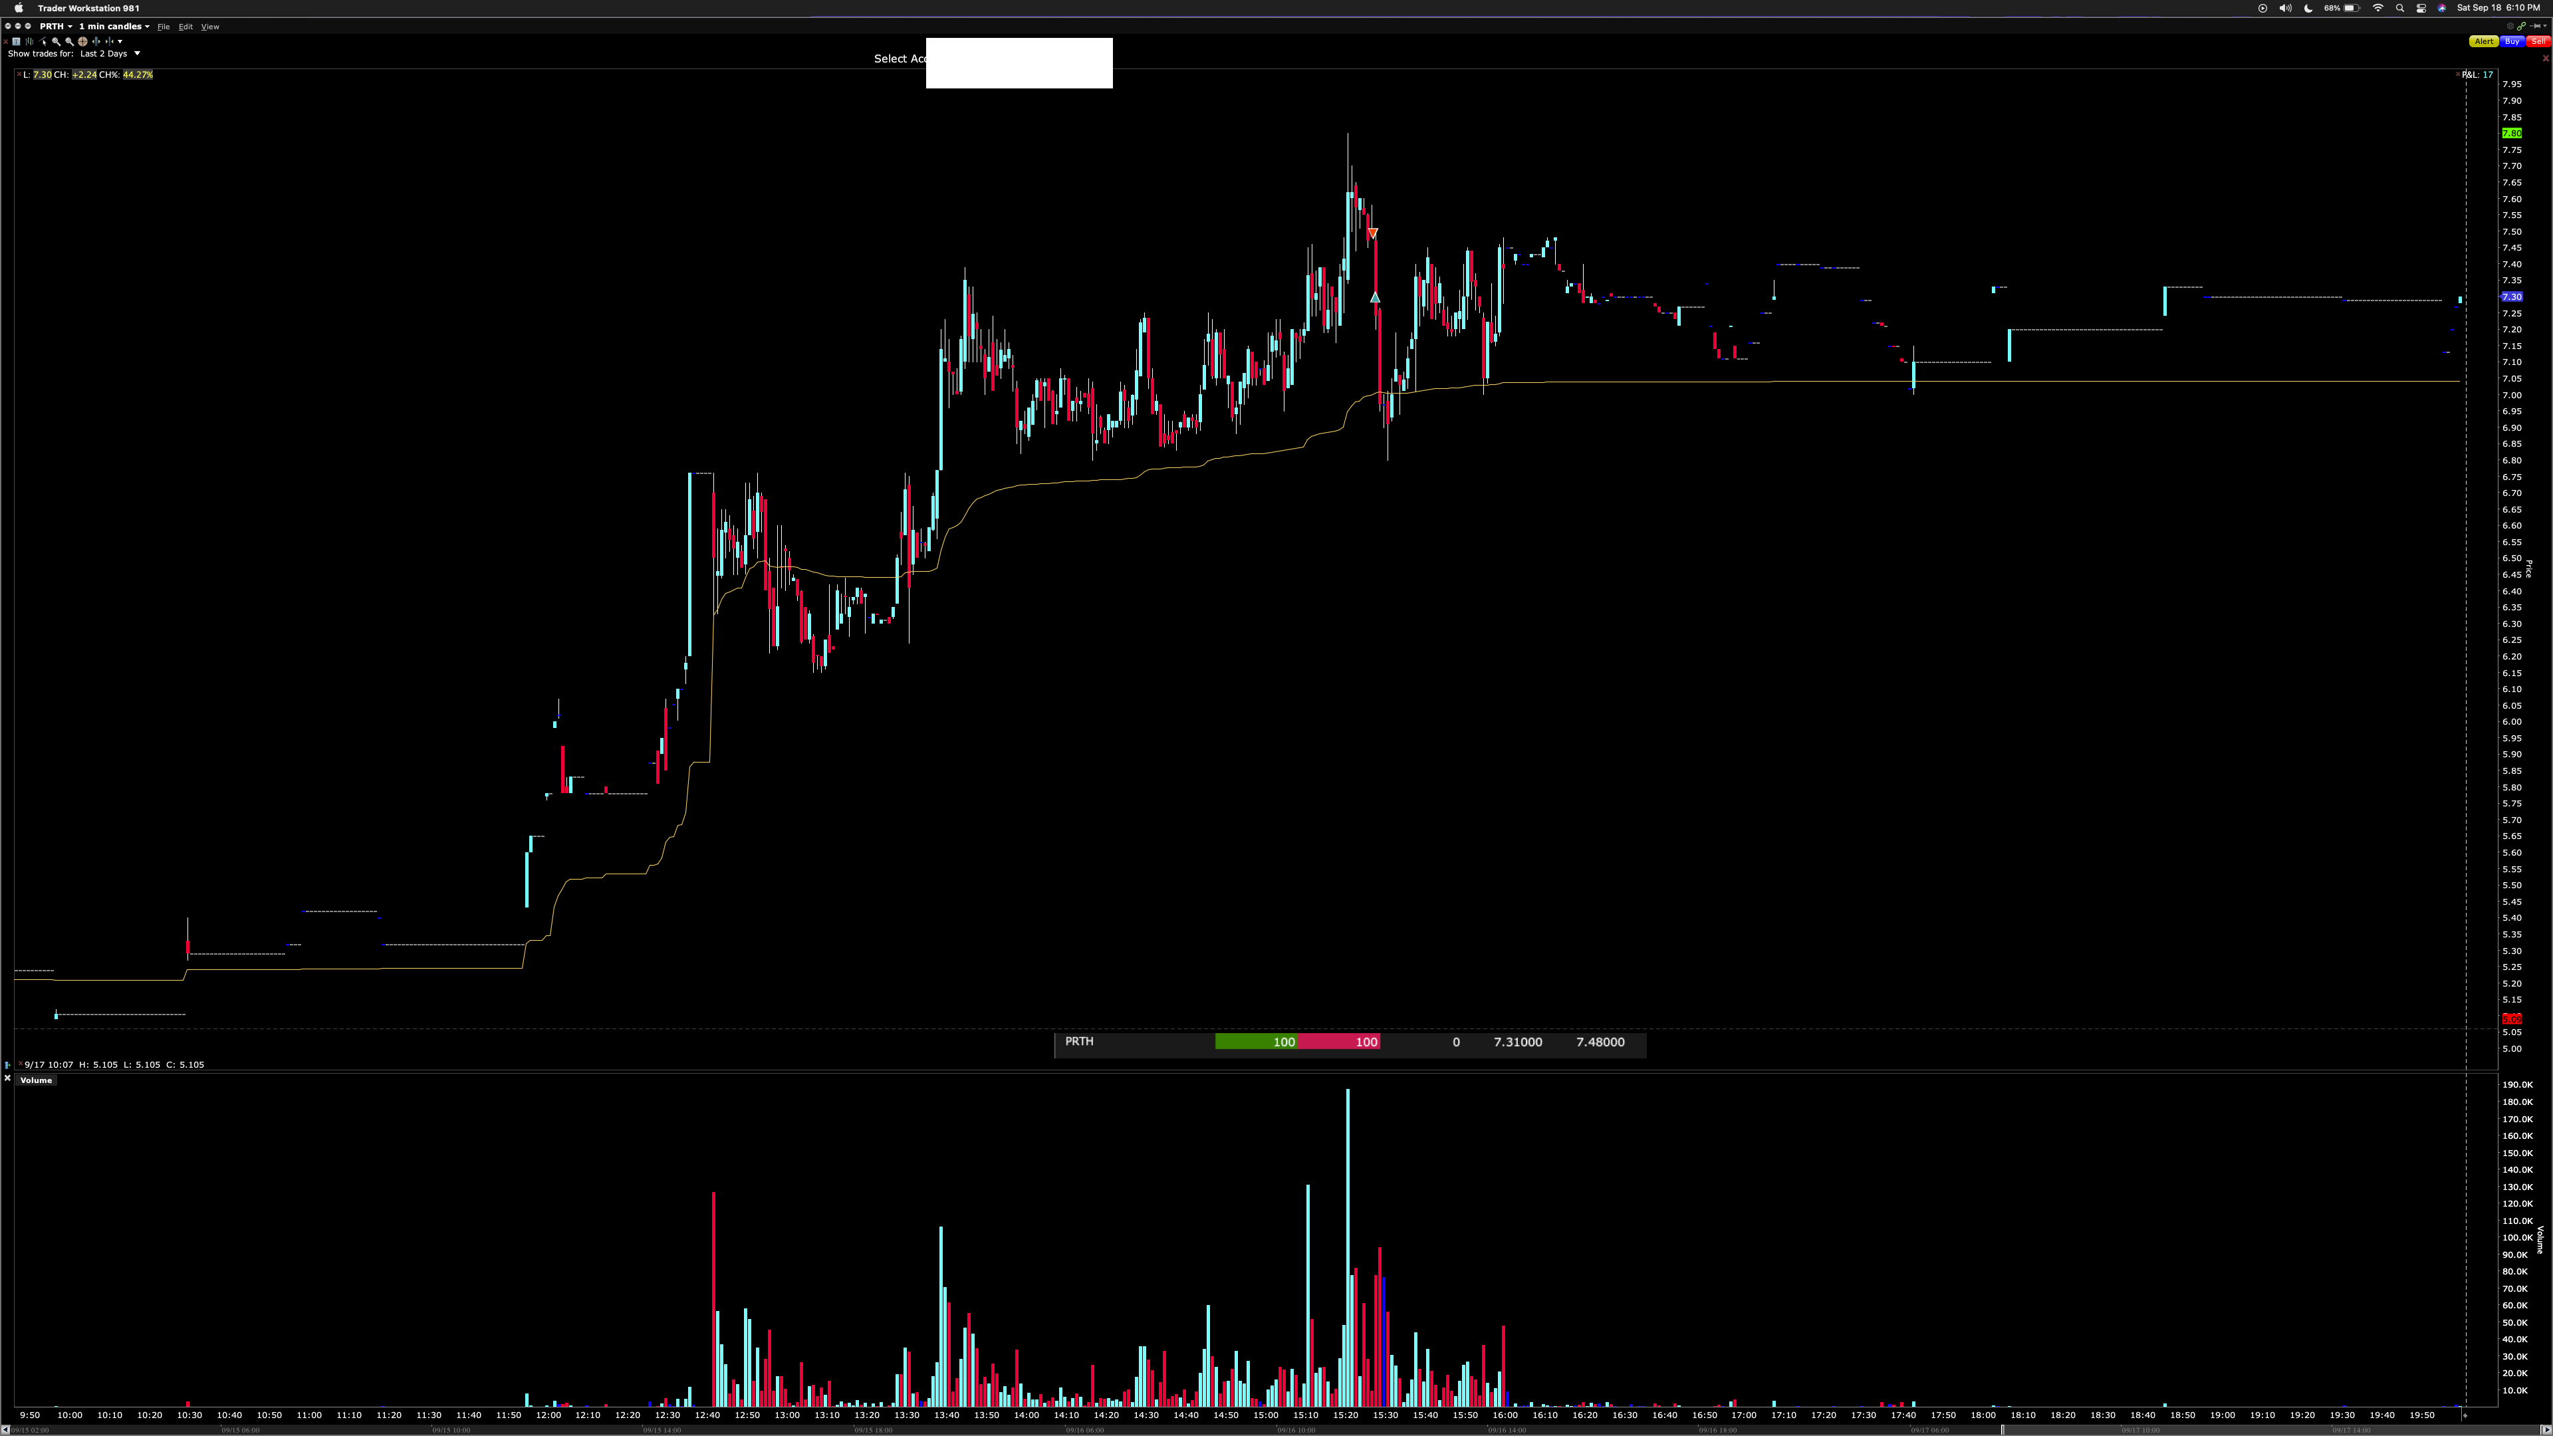
Task: Open the File menu
Action: (164, 27)
